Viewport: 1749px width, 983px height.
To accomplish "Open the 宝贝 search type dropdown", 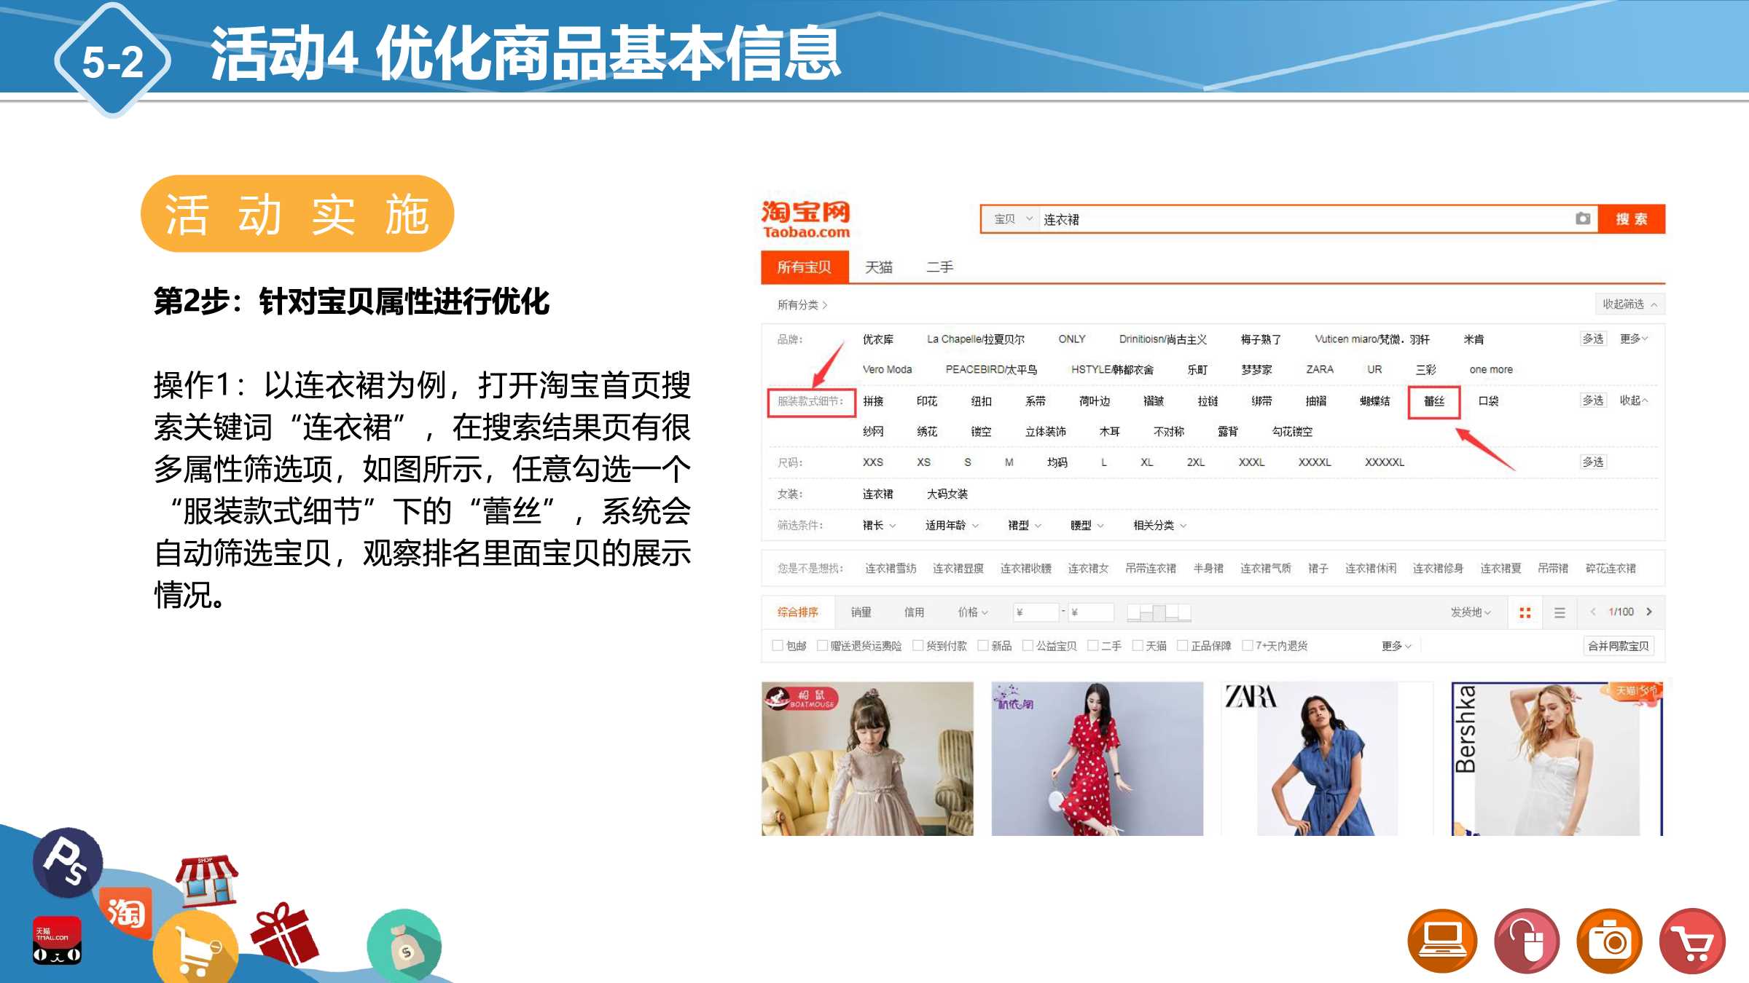I will tap(1013, 218).
